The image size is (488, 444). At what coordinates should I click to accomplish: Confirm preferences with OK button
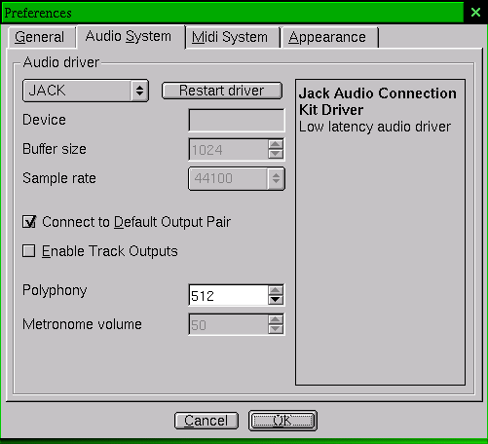coord(282,421)
